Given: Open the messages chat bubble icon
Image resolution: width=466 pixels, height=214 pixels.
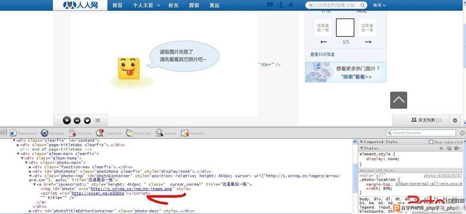Looking at the screenshot, I should [270, 5].
